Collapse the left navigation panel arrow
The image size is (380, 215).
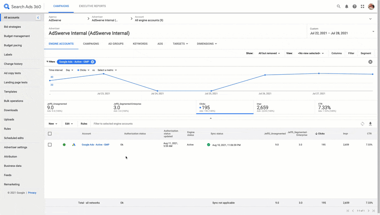coord(38,17)
